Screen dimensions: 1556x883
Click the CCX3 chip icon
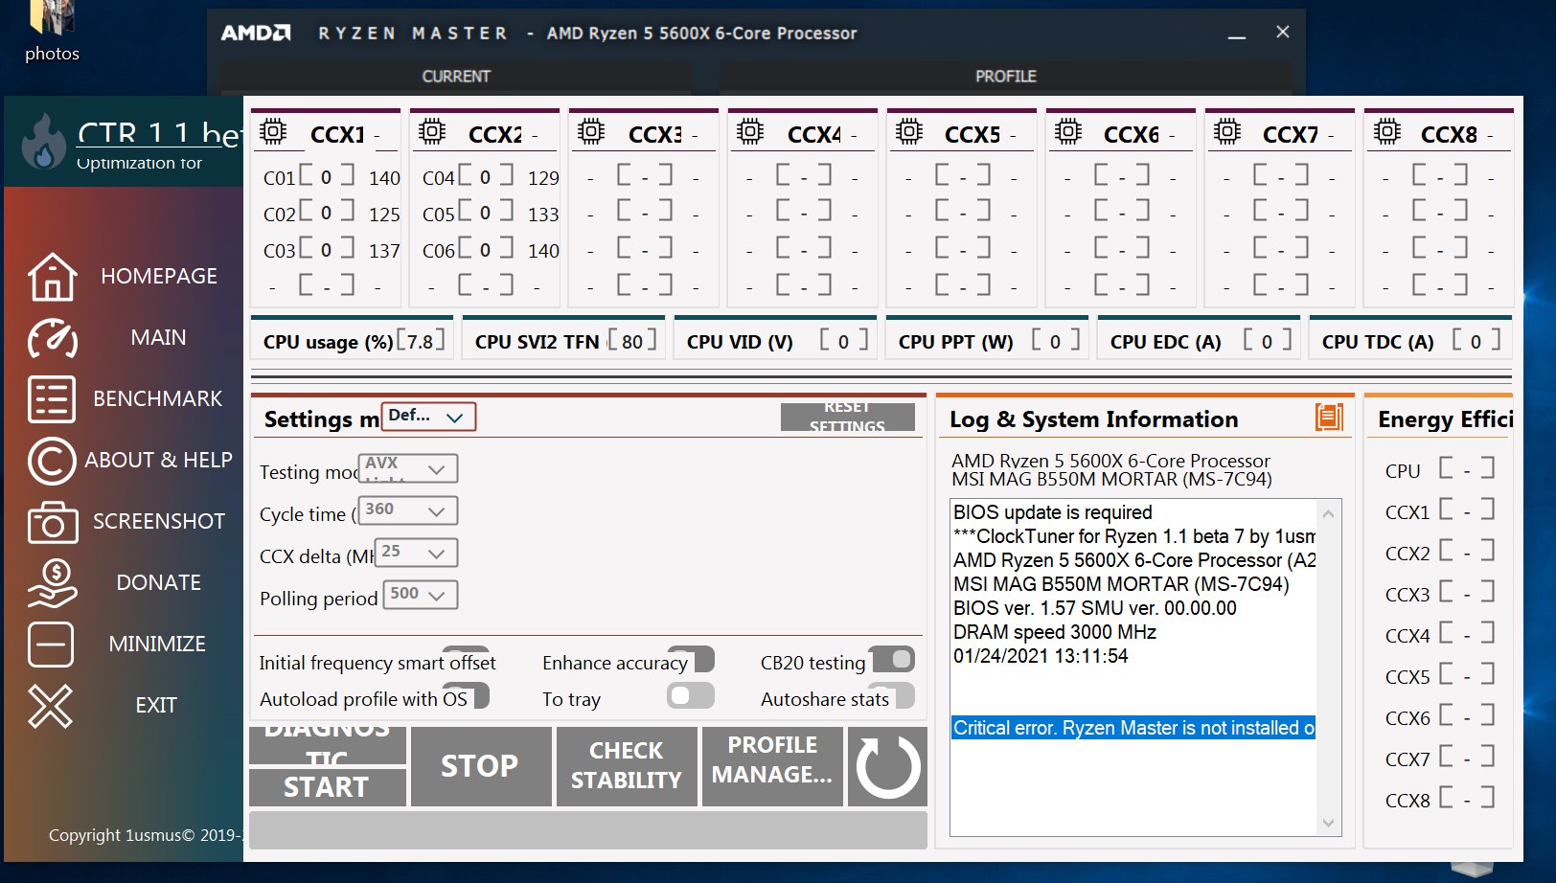[x=591, y=131]
